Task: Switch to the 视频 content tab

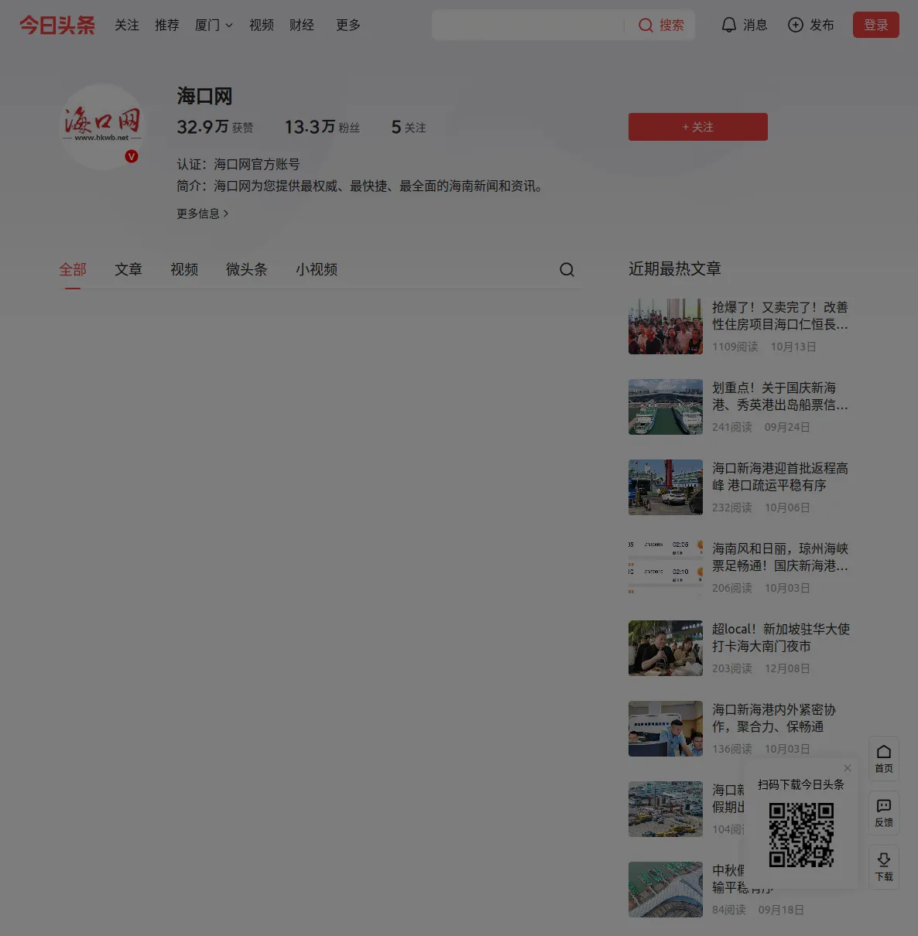Action: click(x=184, y=269)
